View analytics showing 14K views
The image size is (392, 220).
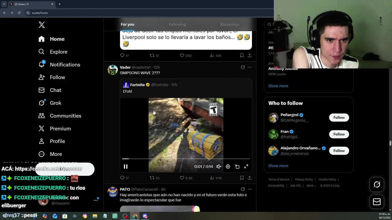215,56
